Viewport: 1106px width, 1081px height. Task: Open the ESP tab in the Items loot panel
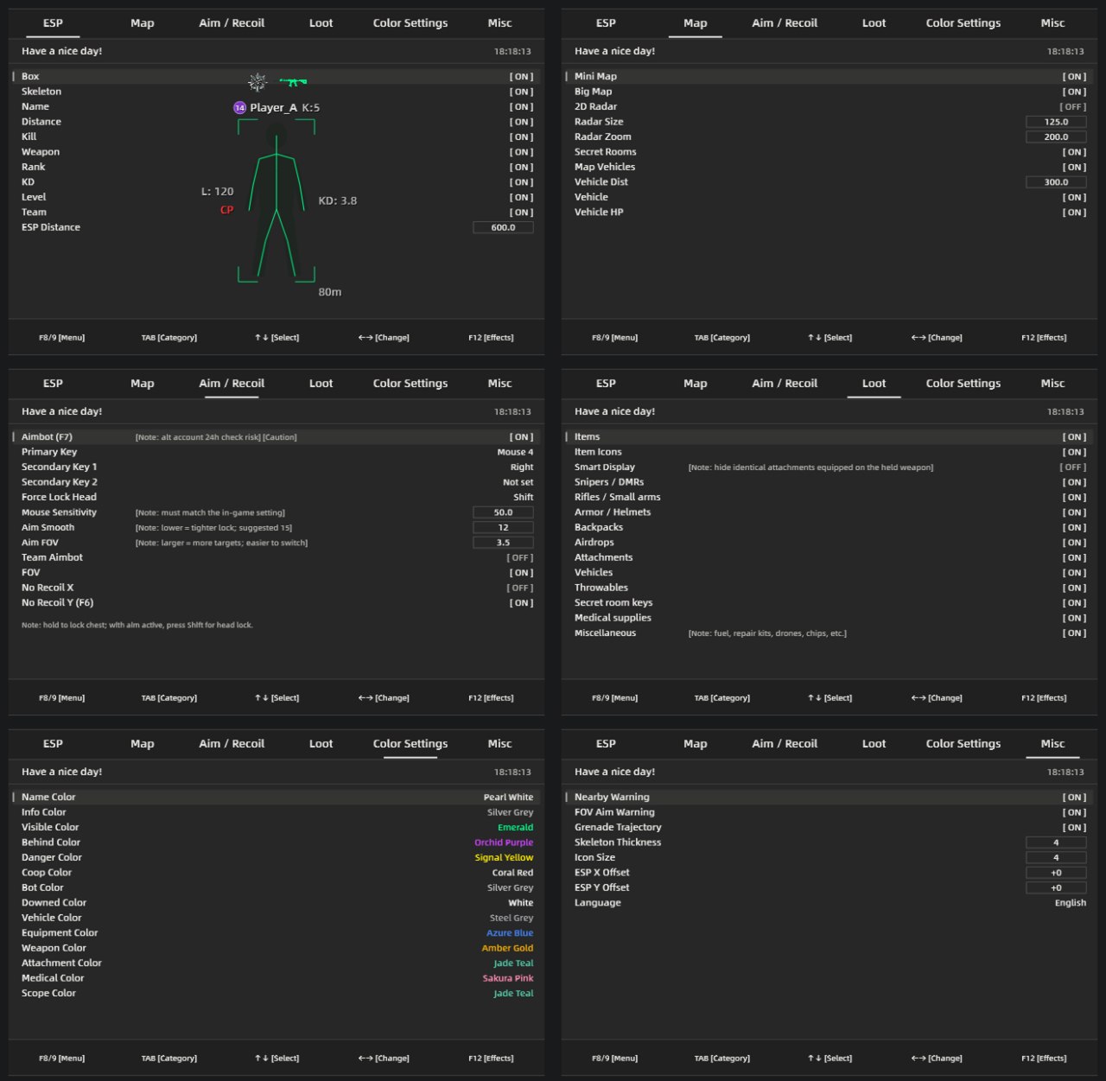[x=606, y=384]
